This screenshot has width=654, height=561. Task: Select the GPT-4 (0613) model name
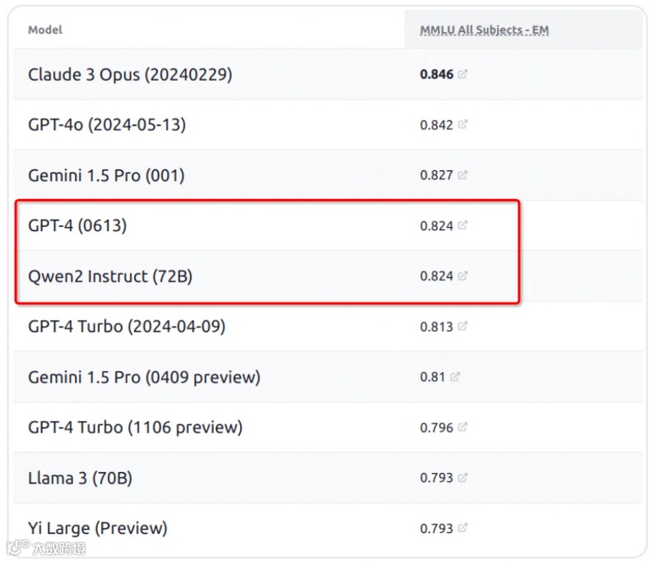77,225
